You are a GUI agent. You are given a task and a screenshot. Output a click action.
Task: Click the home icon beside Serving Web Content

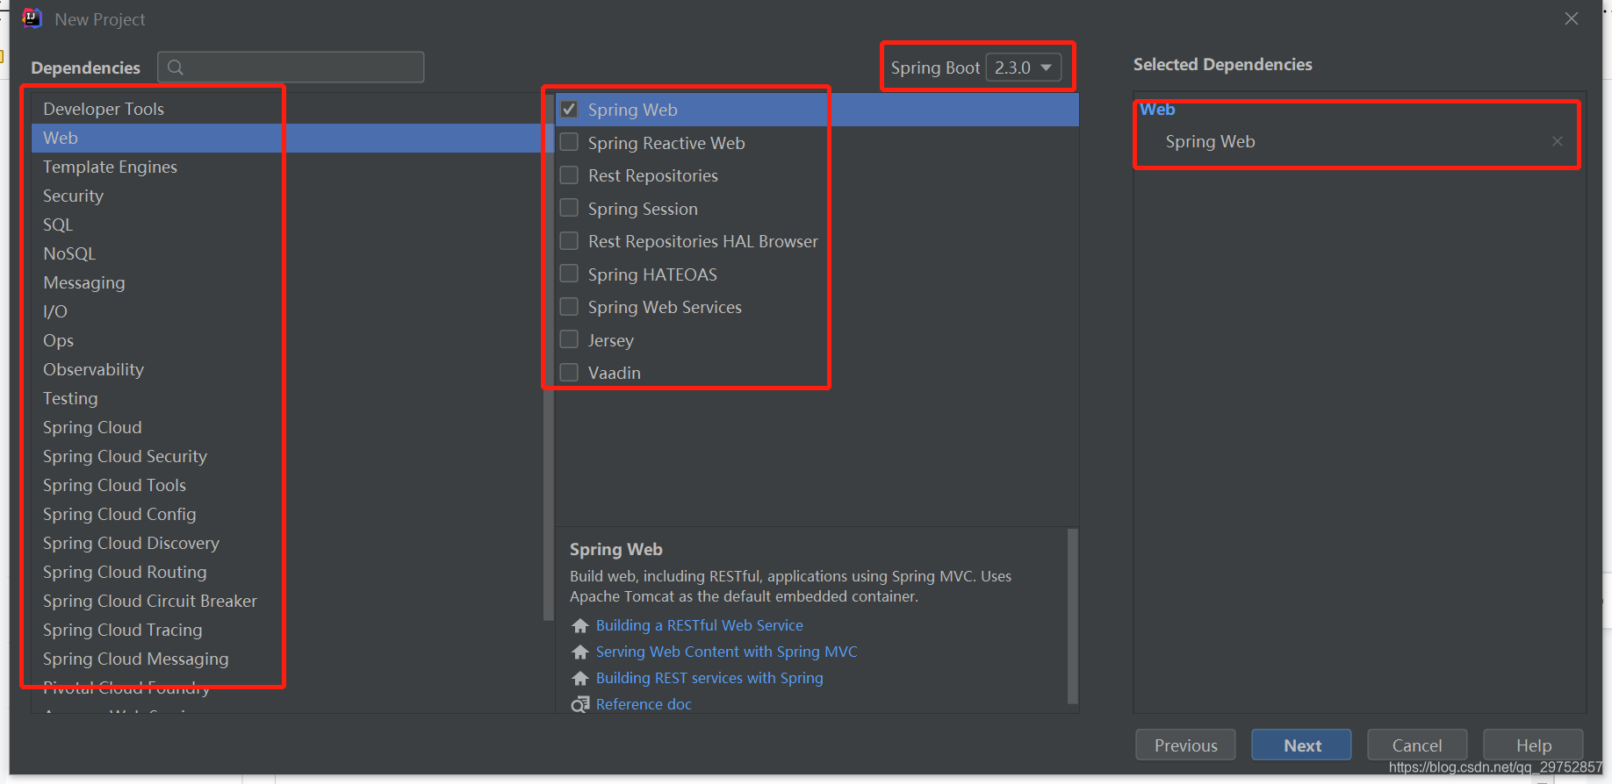pos(579,652)
